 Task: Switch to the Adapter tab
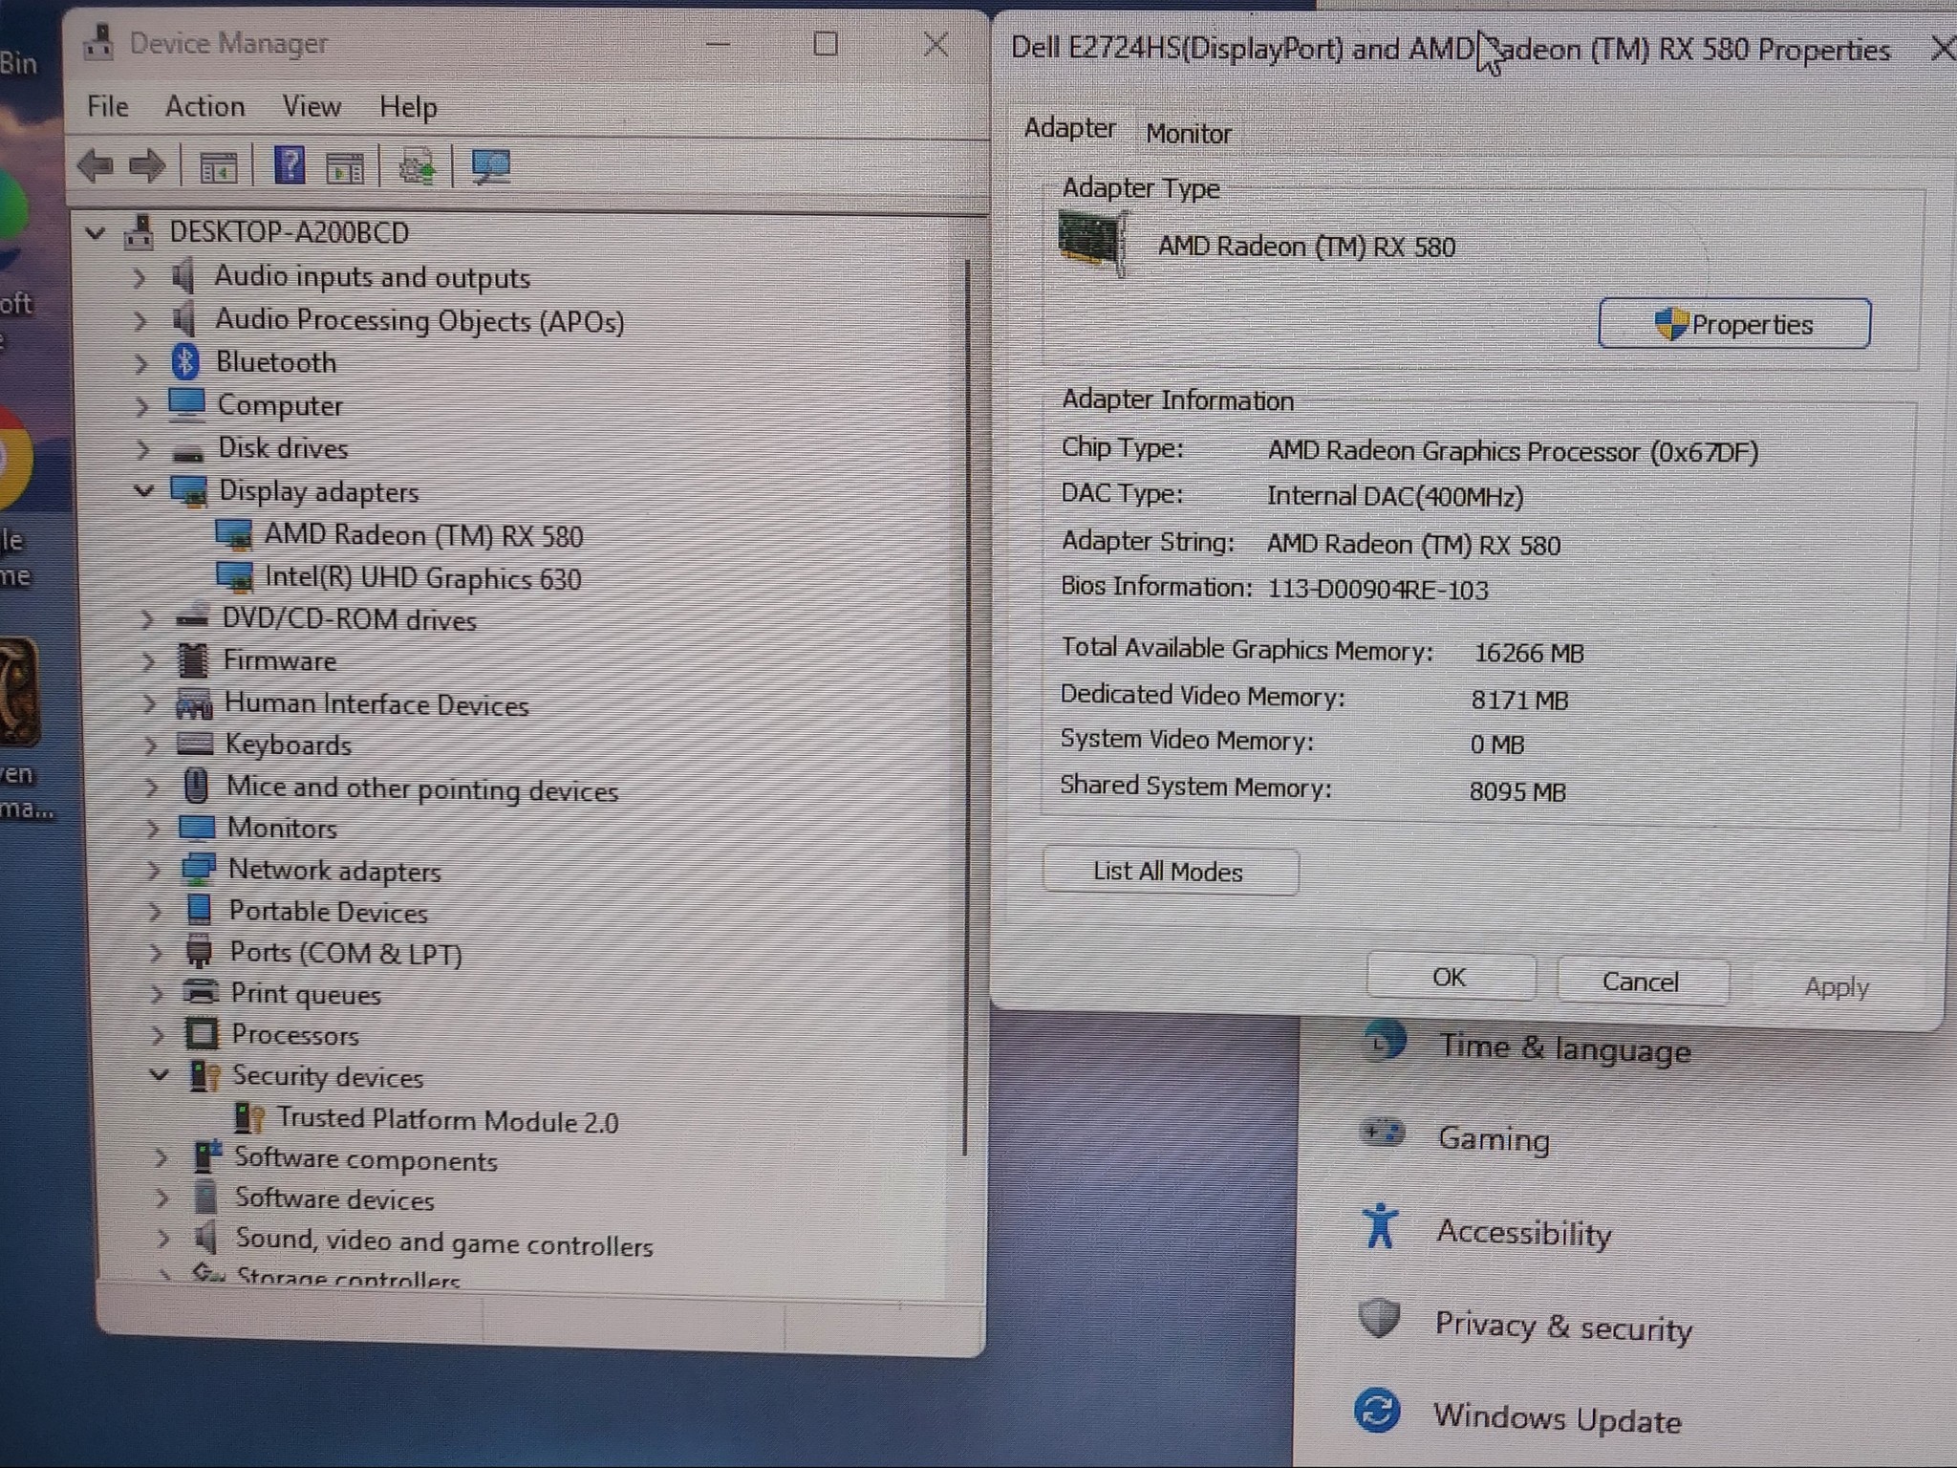pyautogui.click(x=1069, y=128)
